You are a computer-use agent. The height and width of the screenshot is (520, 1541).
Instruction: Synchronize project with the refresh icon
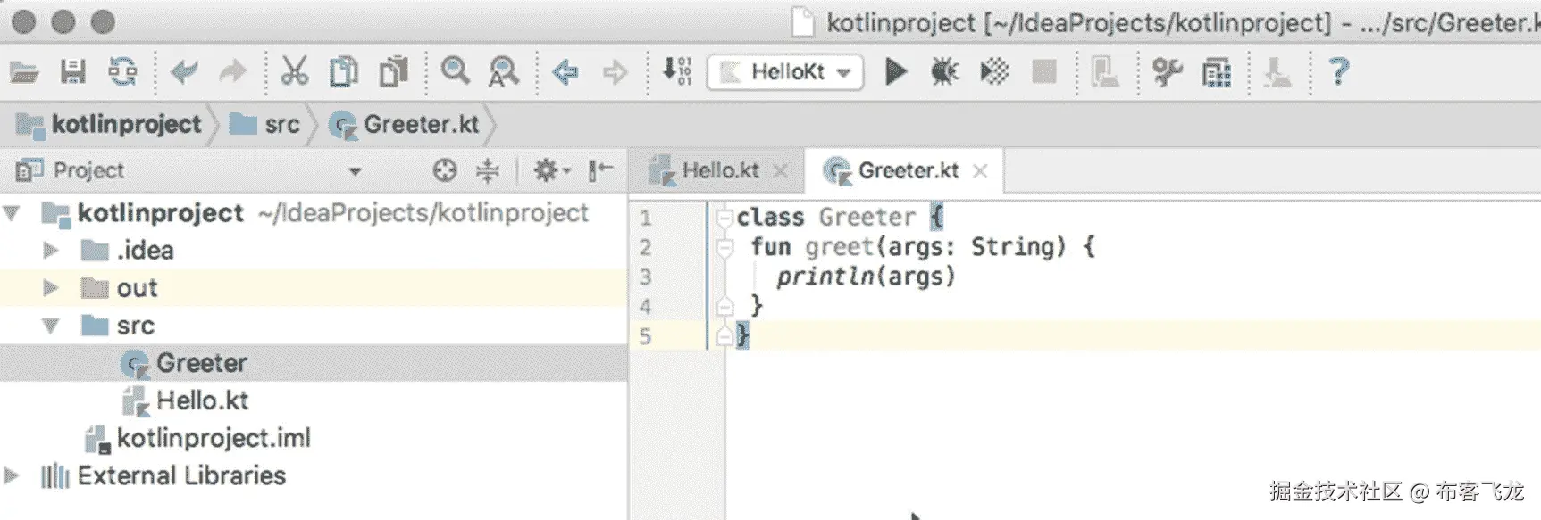[x=122, y=71]
